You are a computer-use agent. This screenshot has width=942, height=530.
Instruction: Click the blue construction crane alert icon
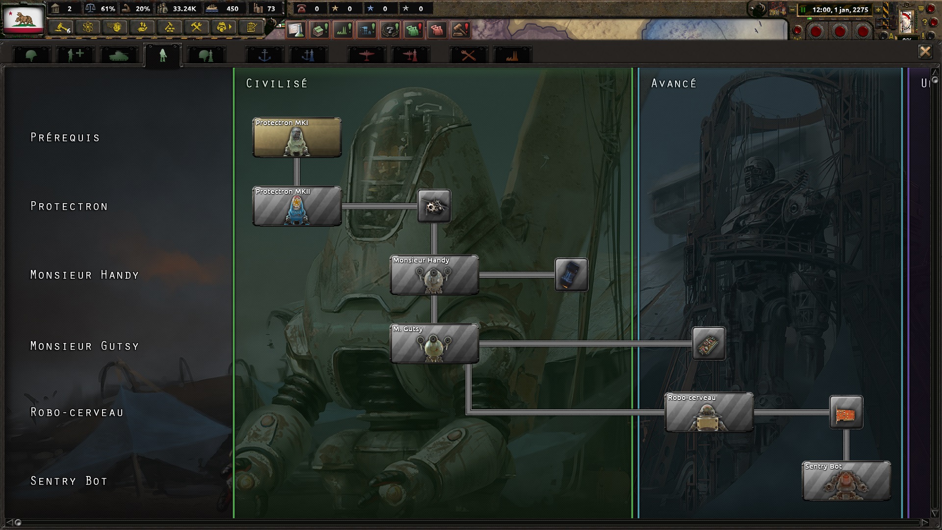[x=366, y=30]
